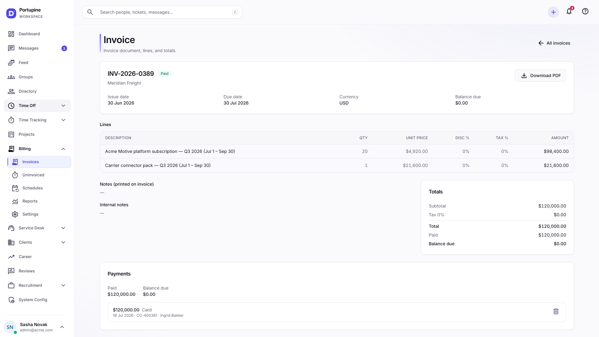Click the Messages unread count badge
The width and height of the screenshot is (599, 337).
[x=64, y=48]
